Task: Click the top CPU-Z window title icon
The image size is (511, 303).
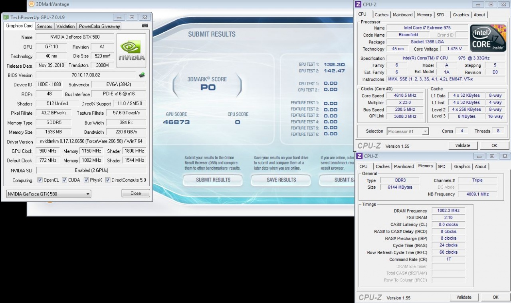Action: (x=359, y=4)
